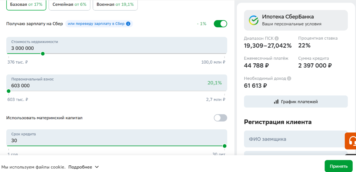Click the info icon beside Необходимый доход
The image size is (356, 172).
tap(289, 78)
